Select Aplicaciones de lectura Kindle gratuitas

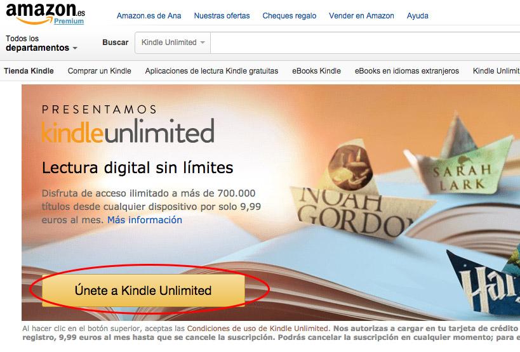[211, 71]
